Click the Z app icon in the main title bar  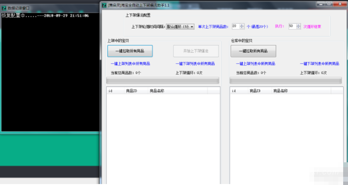point(104,5)
